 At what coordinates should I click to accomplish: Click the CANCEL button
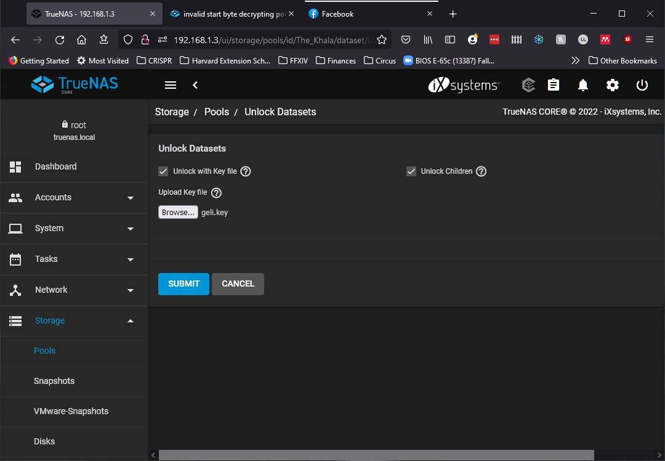click(x=238, y=284)
